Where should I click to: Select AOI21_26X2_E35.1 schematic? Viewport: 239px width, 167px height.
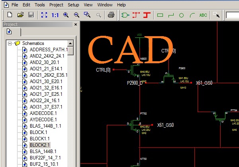pyautogui.click(x=49, y=75)
